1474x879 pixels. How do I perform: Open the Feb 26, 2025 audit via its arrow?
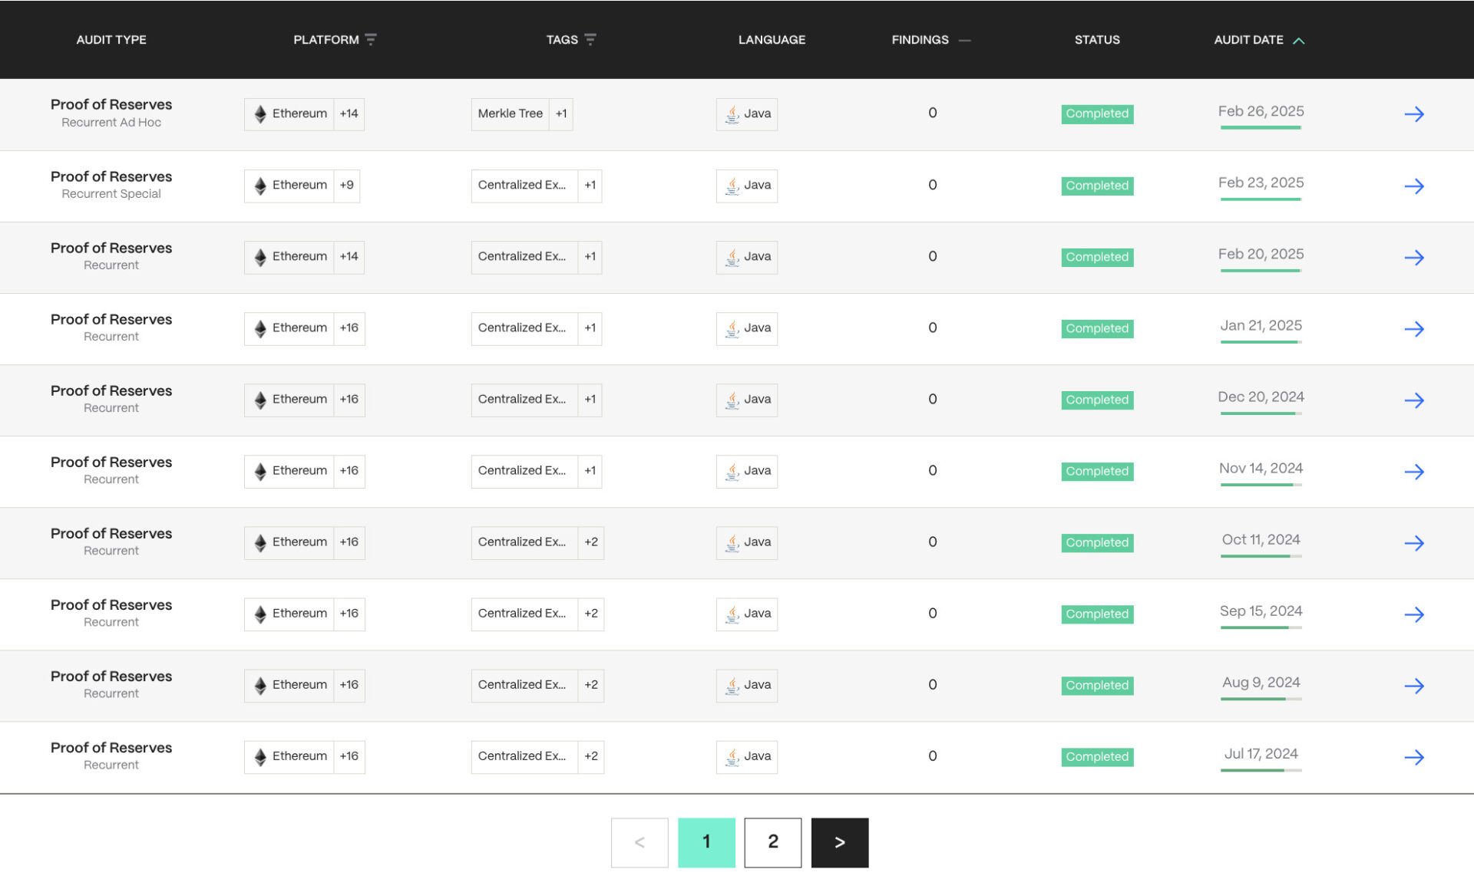1415,114
